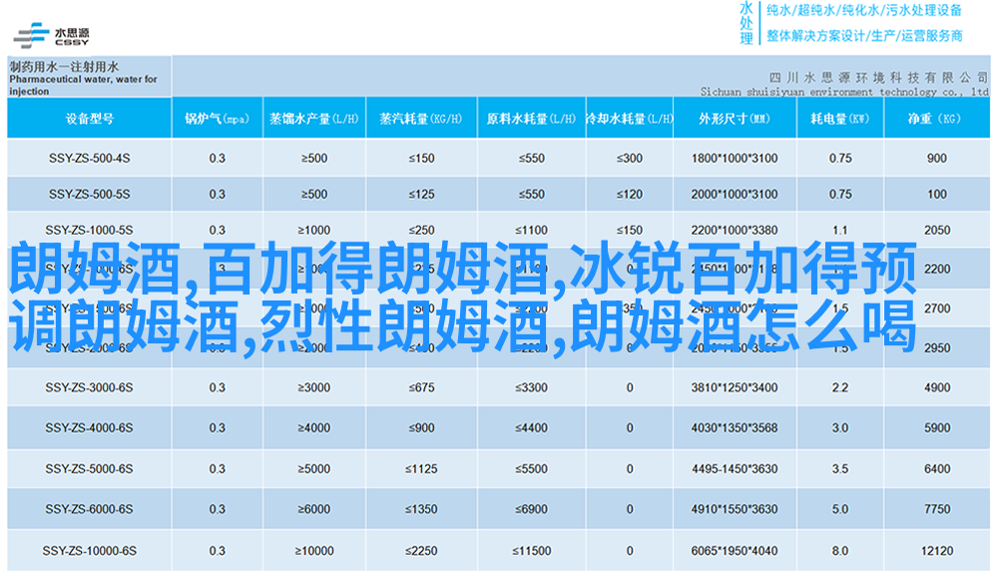Click the '≥1000' distilled water output
The width and height of the screenshot is (998, 580).
pyautogui.click(x=313, y=230)
